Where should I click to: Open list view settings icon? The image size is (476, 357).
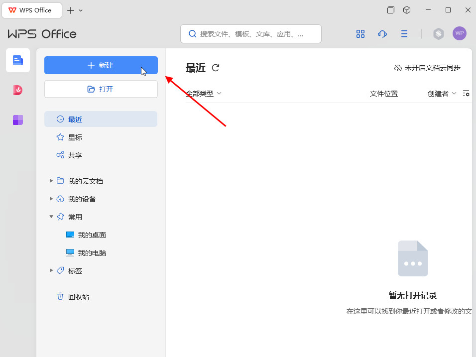tap(466, 94)
